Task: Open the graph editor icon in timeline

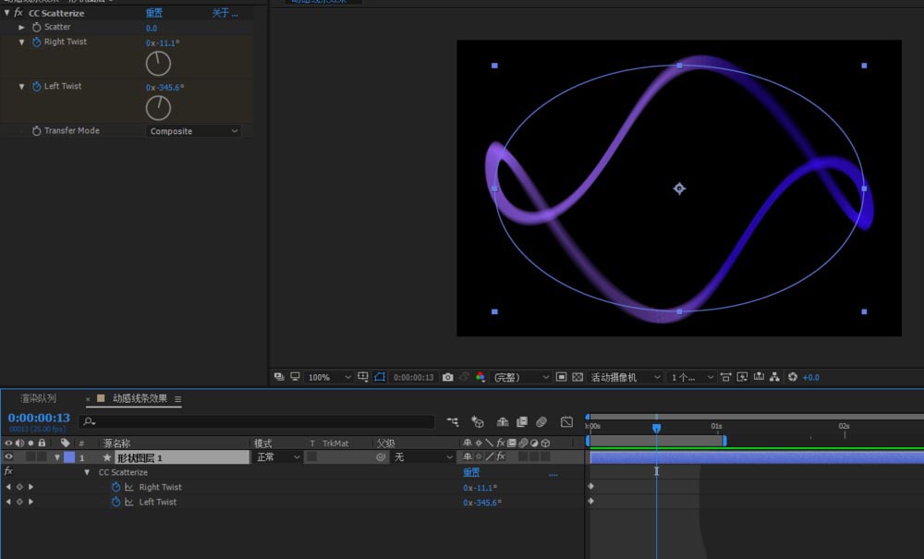Action: pos(565,421)
